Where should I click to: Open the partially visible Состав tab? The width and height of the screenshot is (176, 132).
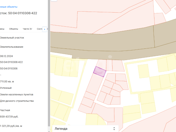coord(39,29)
